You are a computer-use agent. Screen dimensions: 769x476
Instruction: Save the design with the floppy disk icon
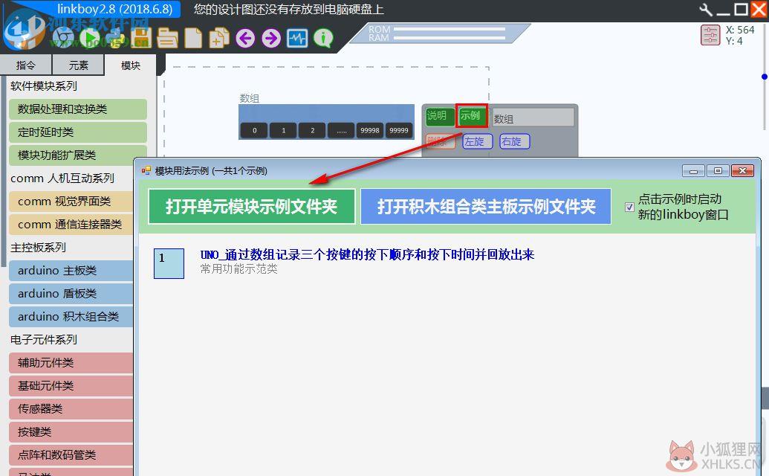point(141,38)
